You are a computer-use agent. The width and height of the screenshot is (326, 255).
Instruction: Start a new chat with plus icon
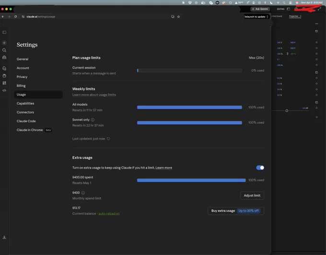pos(4,43)
